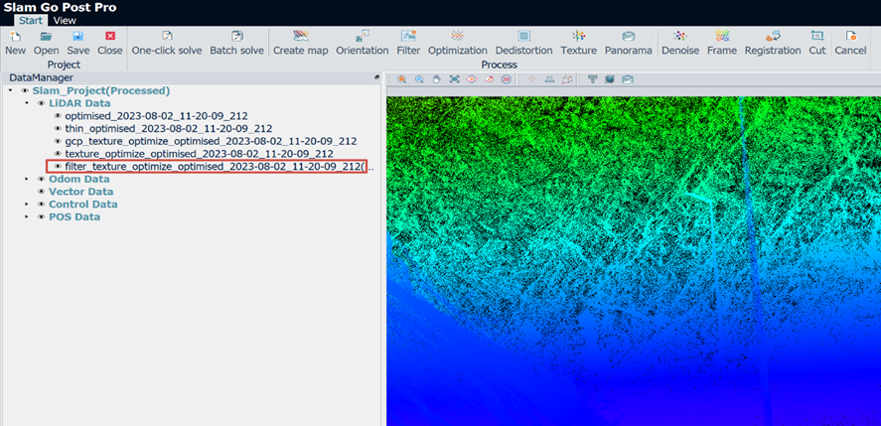Close the project with red X icon
The image size is (881, 426).
109,44
